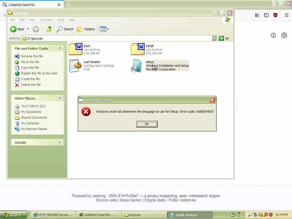Open the Back history dropdown arrow
Image resolution: width=292 pixels, height=219 pixels.
(x=28, y=29)
